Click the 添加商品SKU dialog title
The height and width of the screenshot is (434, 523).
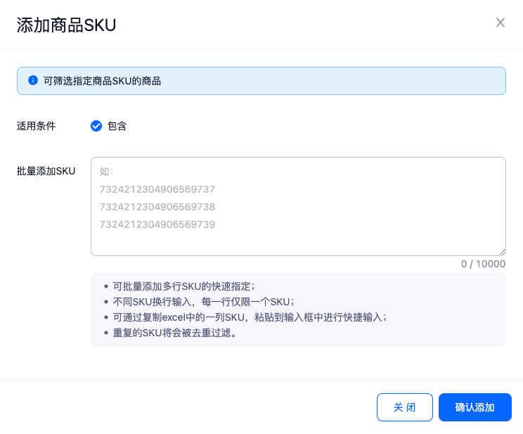(66, 25)
